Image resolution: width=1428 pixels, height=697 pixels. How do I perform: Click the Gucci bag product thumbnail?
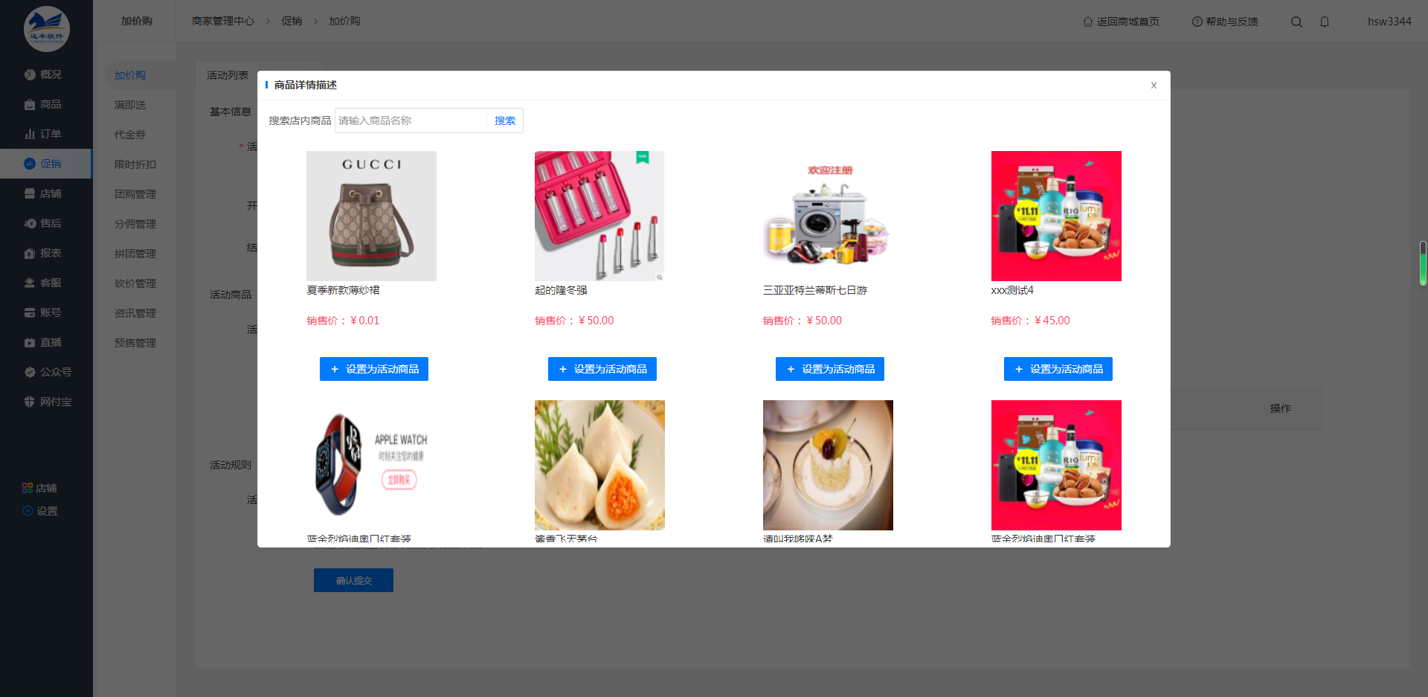pyautogui.click(x=371, y=216)
